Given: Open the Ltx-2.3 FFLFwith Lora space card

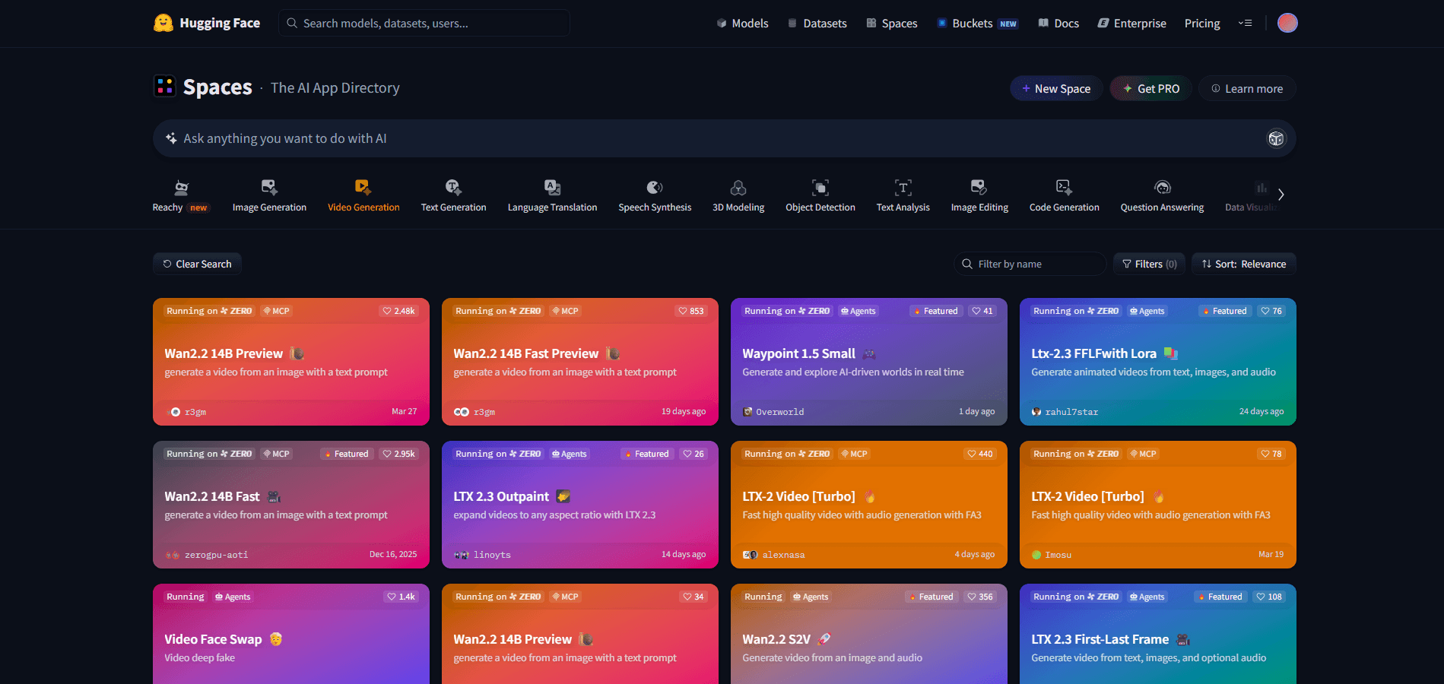Looking at the screenshot, I should [x=1157, y=362].
